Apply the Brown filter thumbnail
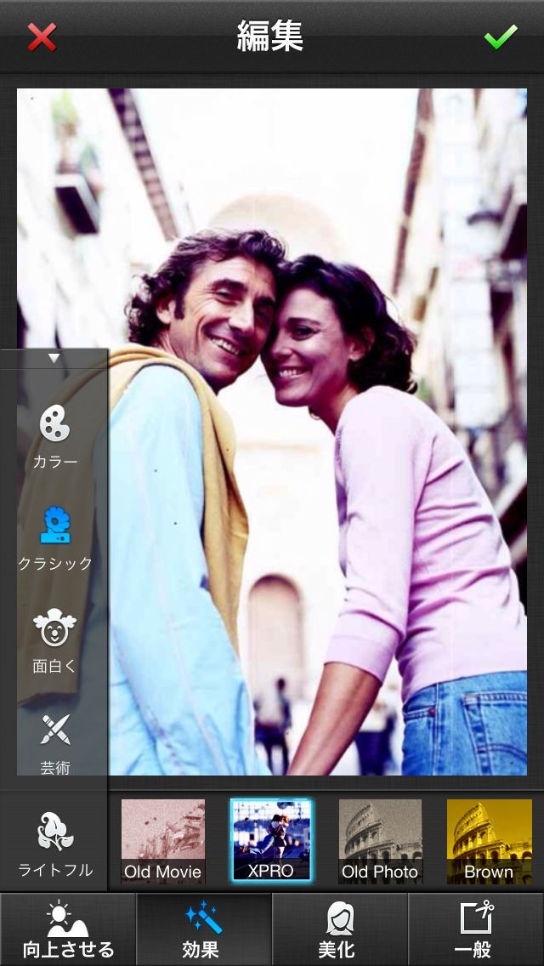This screenshot has height=966, width=544. click(489, 840)
